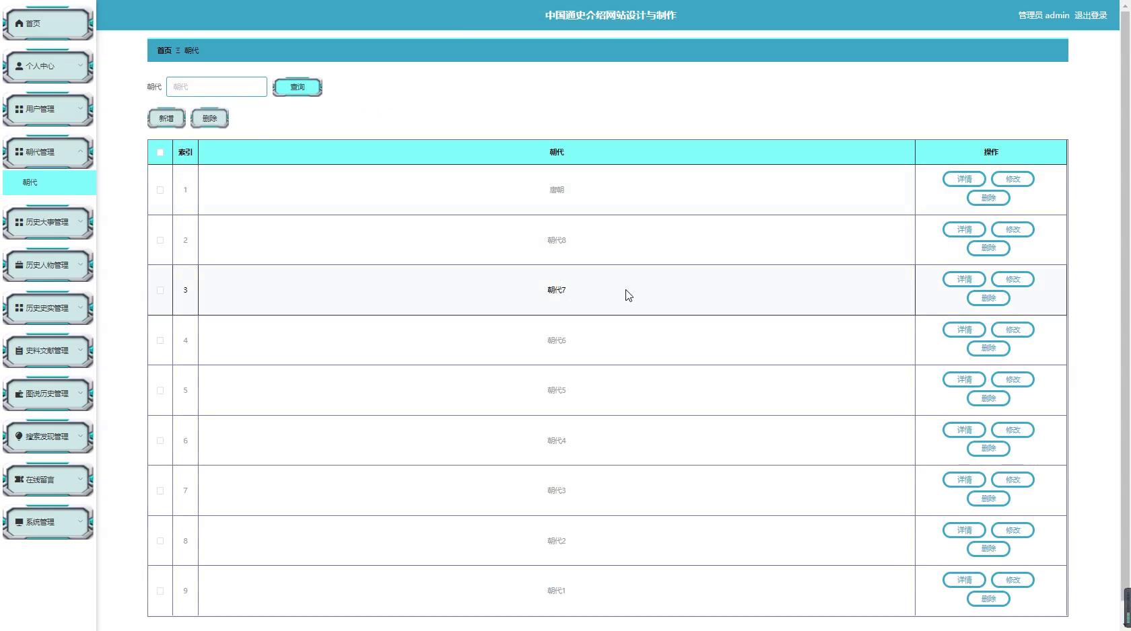
Task: Click the grid icon beside 历史史实管理
Action: pyautogui.click(x=19, y=308)
